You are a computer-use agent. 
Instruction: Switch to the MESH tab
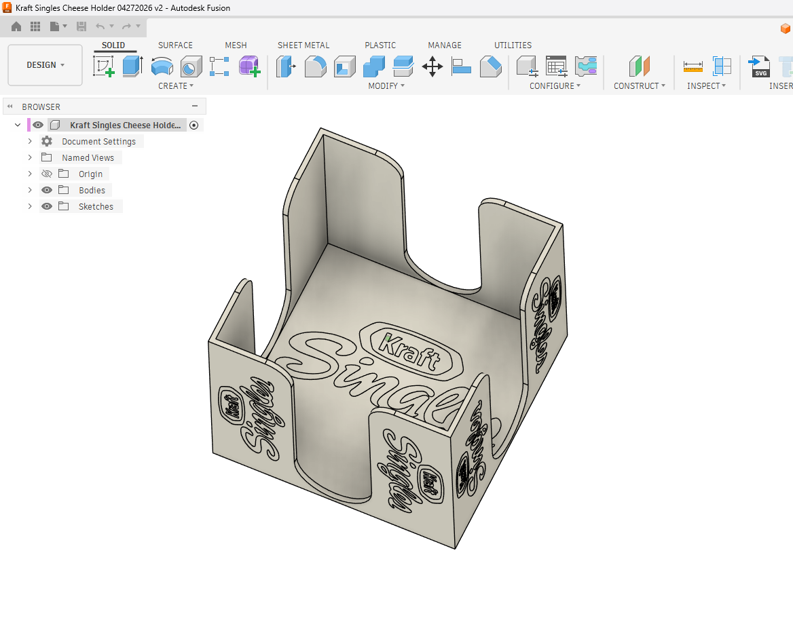click(x=236, y=45)
